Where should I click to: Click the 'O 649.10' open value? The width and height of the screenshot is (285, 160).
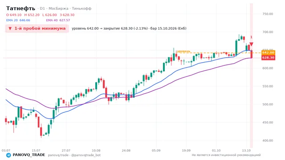pos(14,15)
